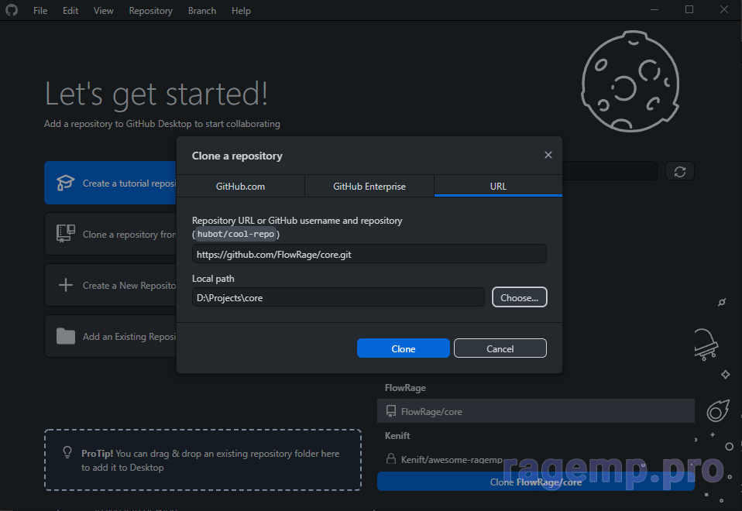
Task: Focus the repository URL input field
Action: pyautogui.click(x=369, y=254)
